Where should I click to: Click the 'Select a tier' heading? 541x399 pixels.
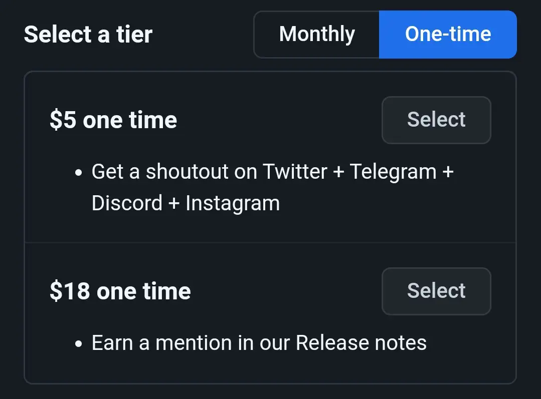(88, 35)
